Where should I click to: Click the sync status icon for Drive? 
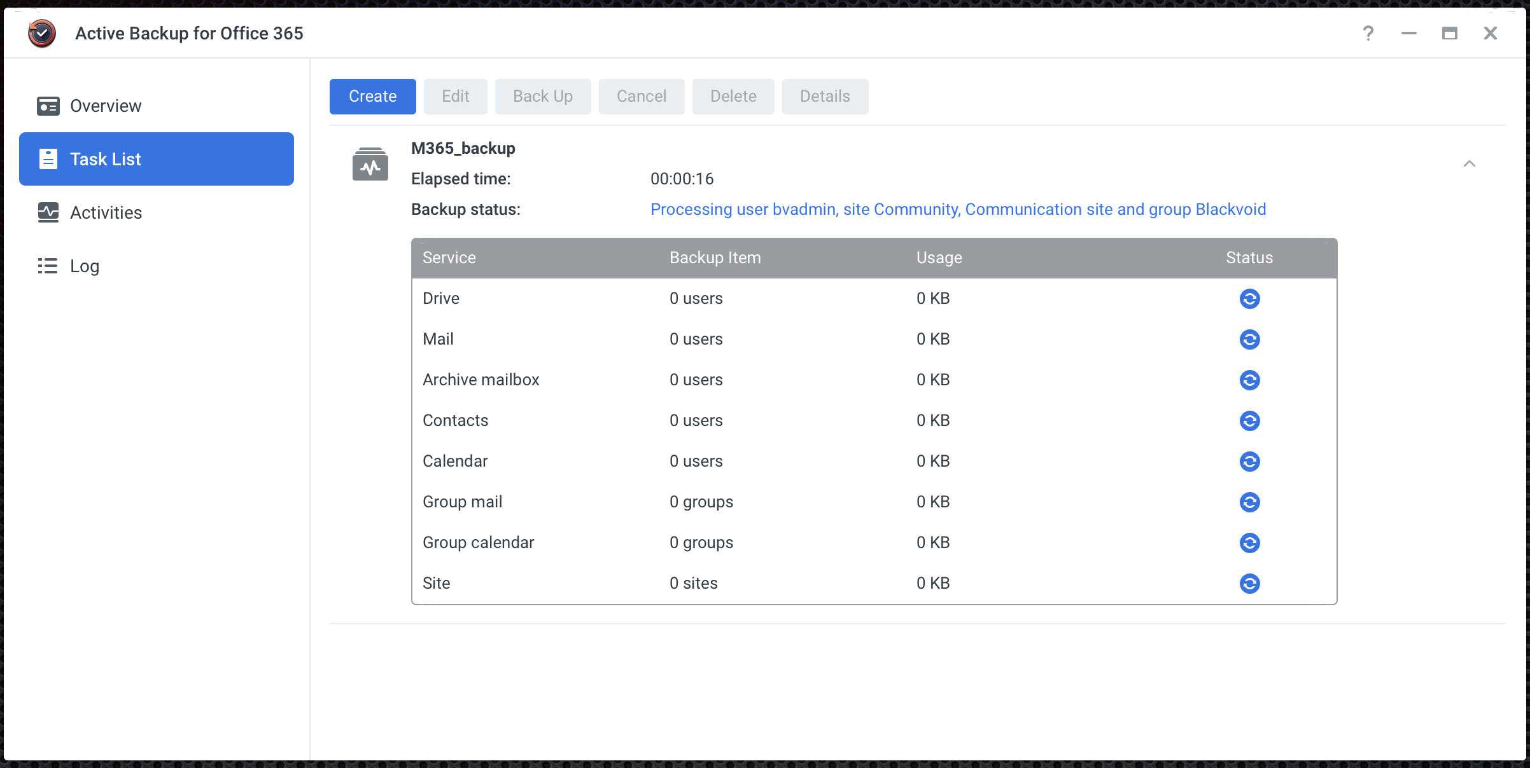[1249, 299]
